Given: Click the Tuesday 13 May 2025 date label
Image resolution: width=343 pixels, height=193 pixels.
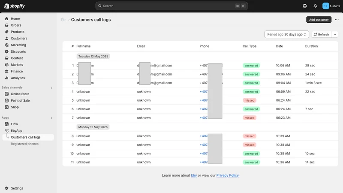Looking at the screenshot, I should pos(93,56).
